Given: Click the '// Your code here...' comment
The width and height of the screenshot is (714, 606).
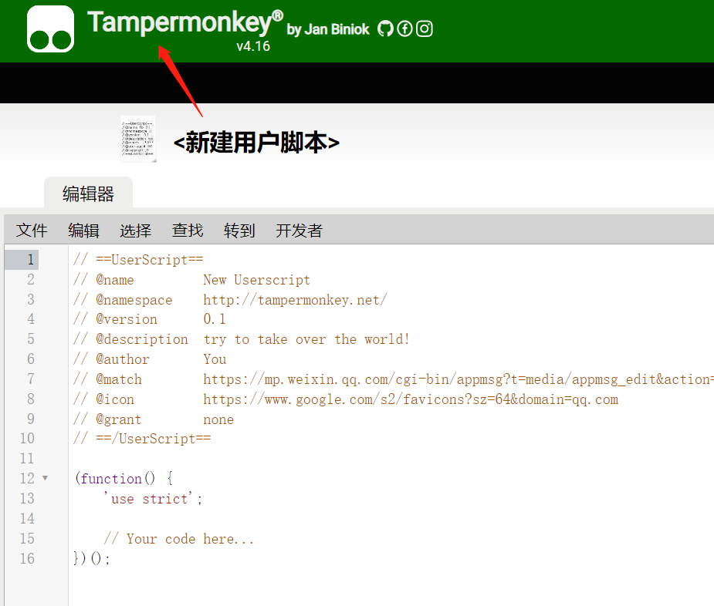Looking at the screenshot, I should coord(178,539).
